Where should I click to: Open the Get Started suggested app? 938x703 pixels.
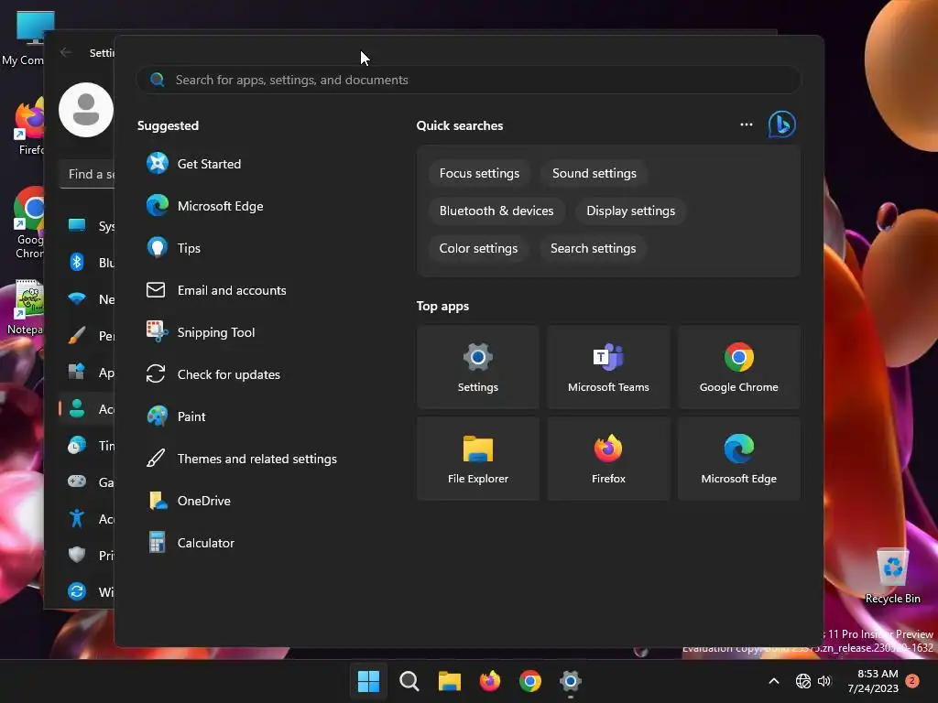coord(193,164)
